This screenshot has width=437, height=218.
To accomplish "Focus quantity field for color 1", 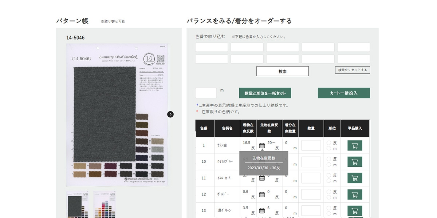I will pos(311,145).
